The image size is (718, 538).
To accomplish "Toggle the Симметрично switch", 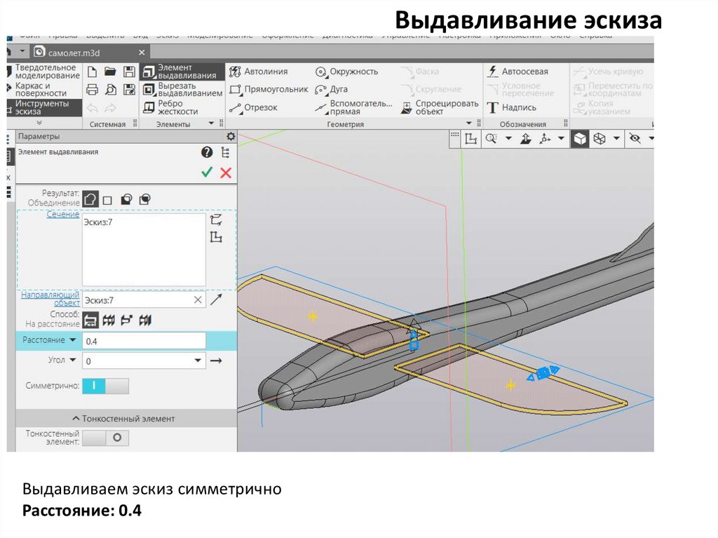I will [105, 386].
